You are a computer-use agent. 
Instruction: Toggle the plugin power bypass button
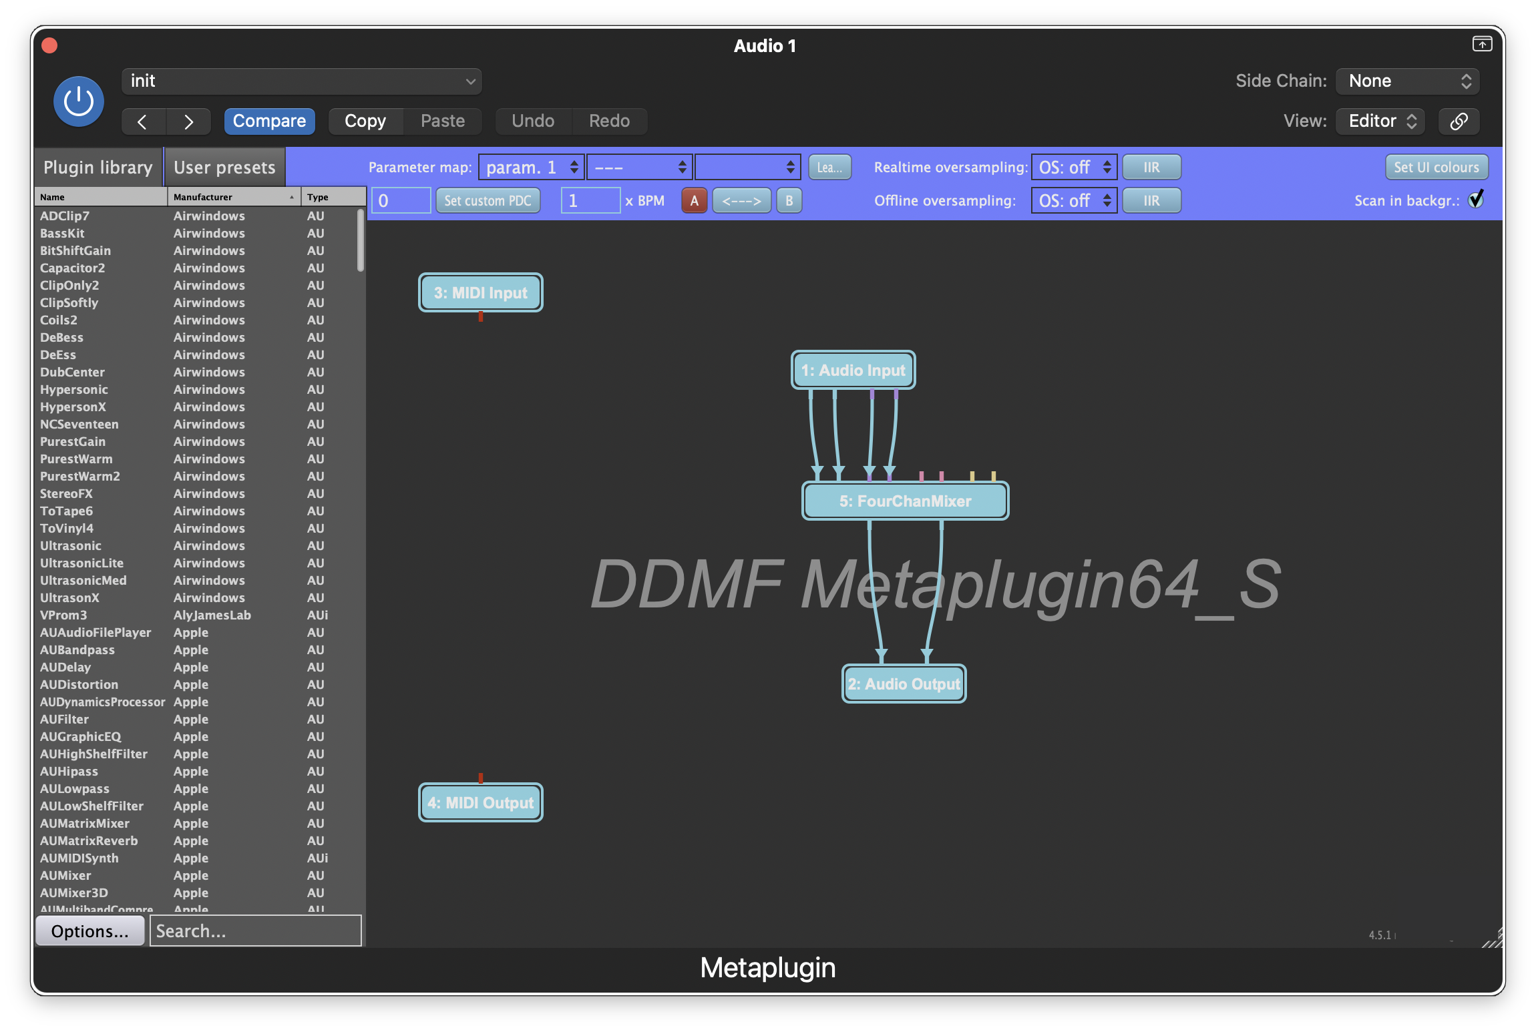tap(79, 101)
